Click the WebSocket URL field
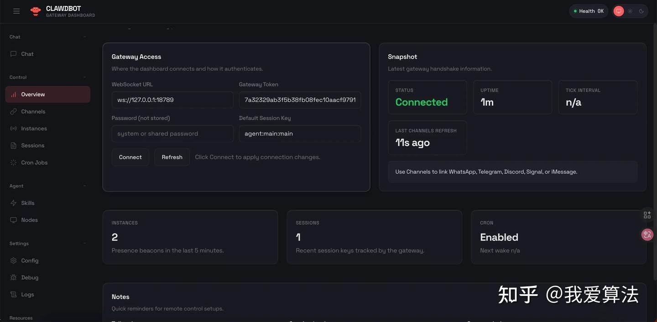This screenshot has height=322, width=657. (x=172, y=100)
